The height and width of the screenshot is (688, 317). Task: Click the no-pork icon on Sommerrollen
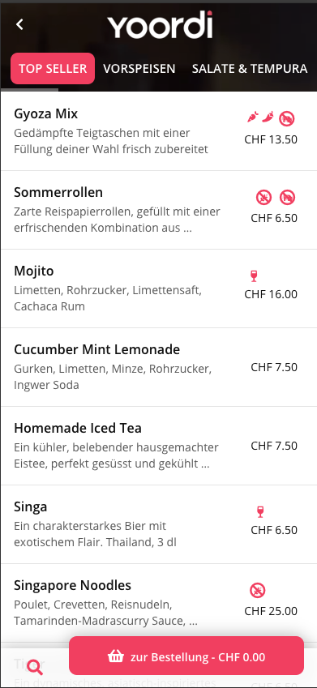(x=287, y=198)
